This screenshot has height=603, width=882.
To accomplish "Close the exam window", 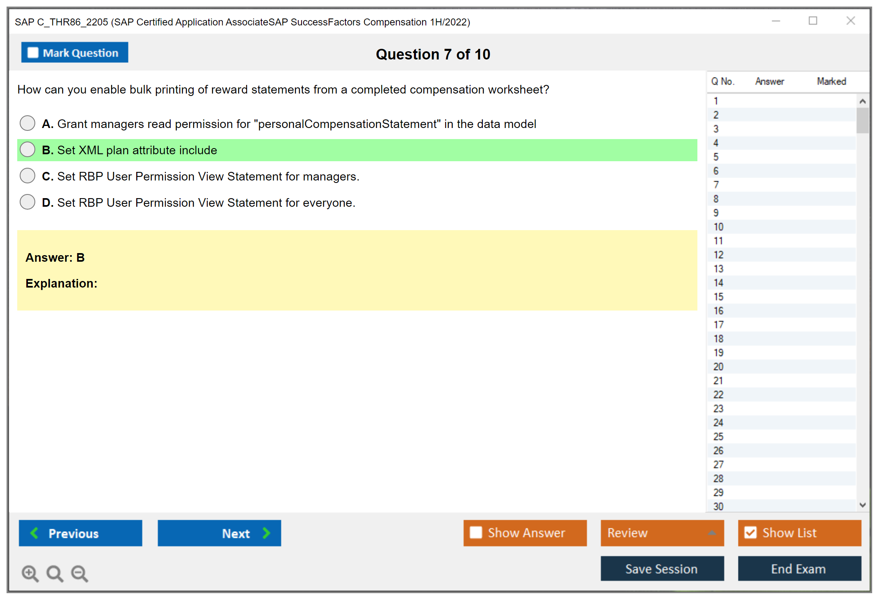I will 850,21.
